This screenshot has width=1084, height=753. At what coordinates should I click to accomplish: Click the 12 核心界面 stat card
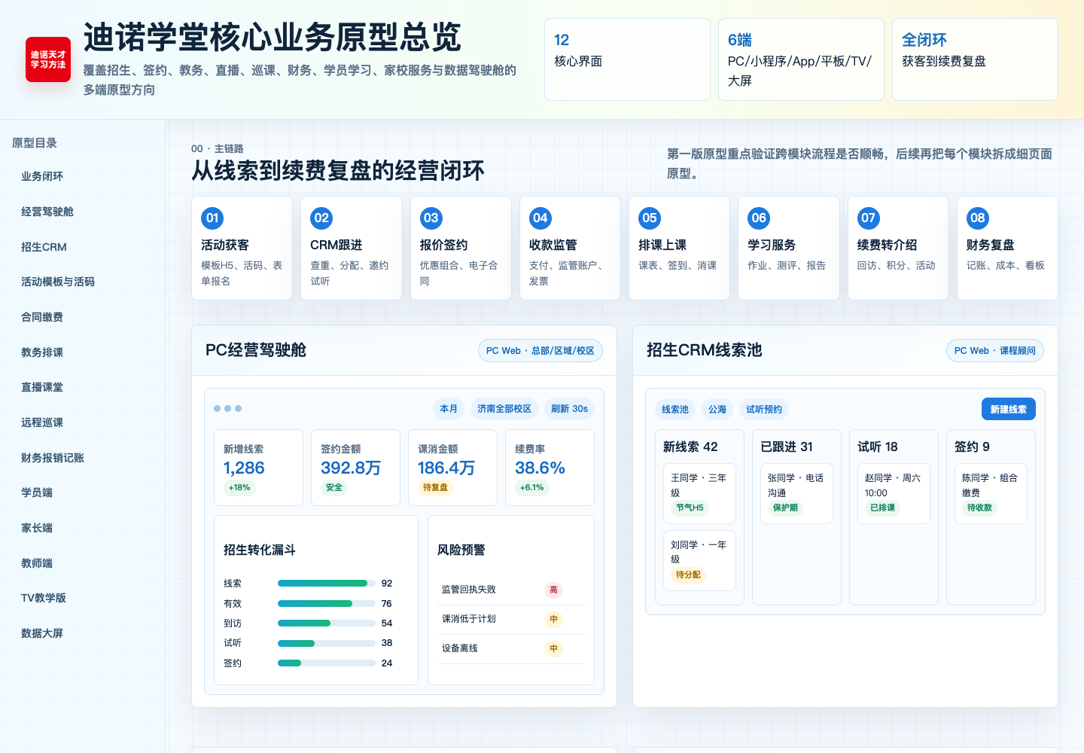coord(627,59)
